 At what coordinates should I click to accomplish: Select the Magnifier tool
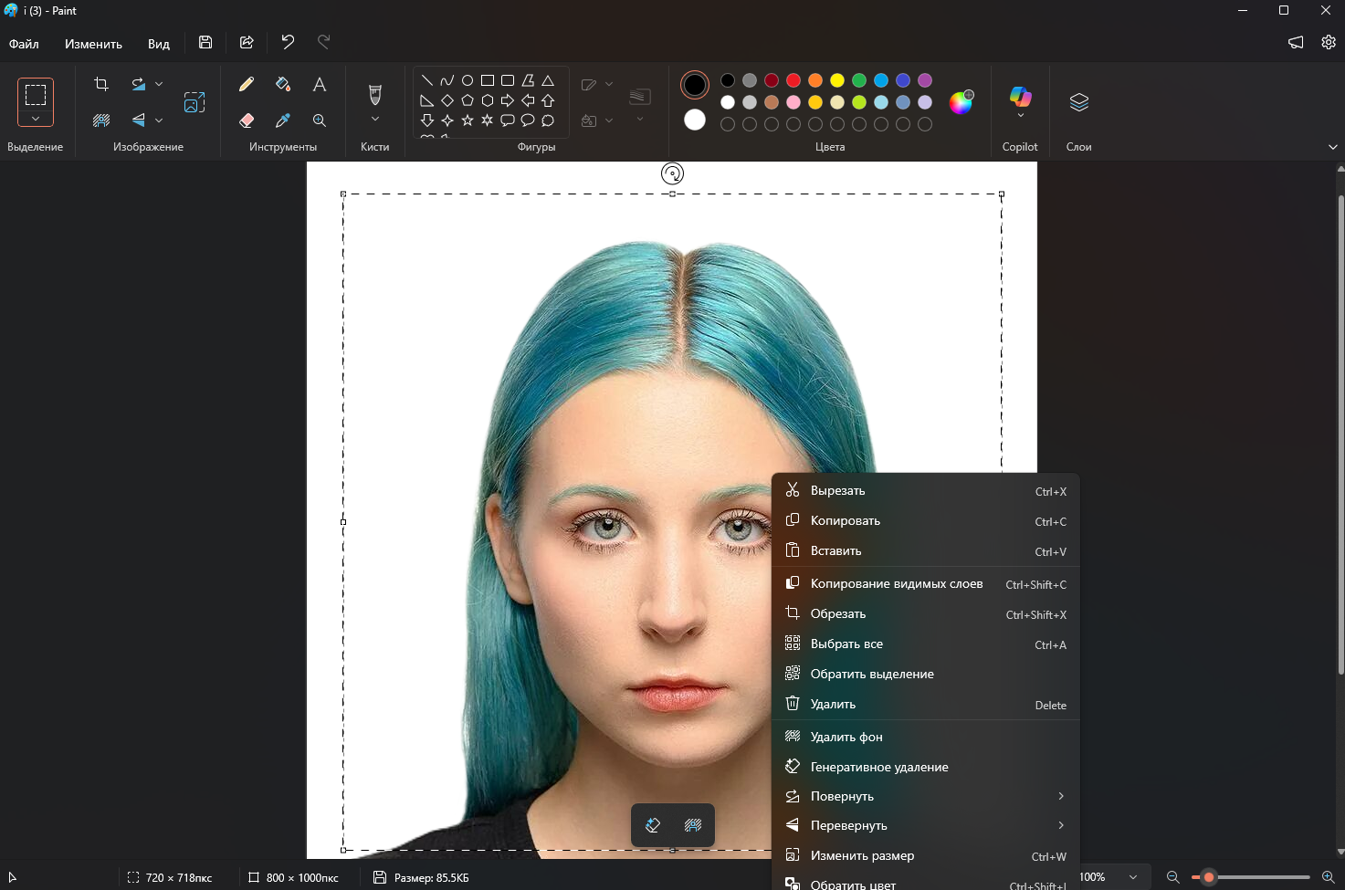click(320, 120)
